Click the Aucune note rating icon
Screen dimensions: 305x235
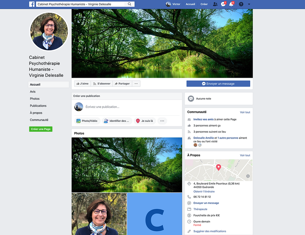(191, 99)
